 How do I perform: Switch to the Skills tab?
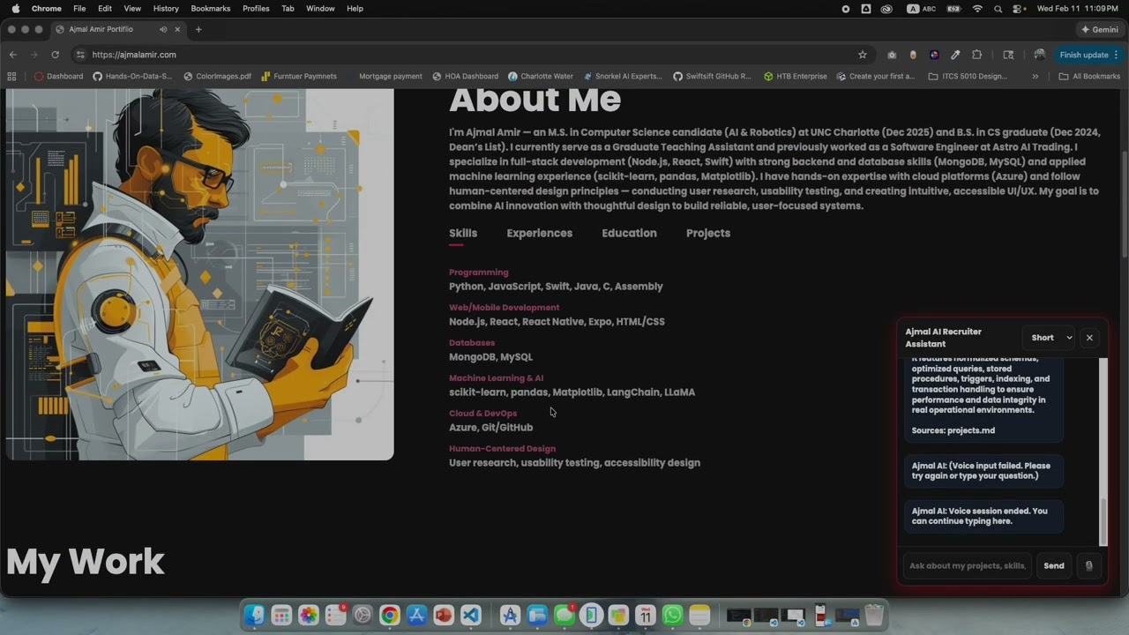[463, 233]
